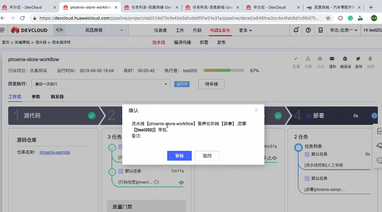Click the browser address bar URL
Screen dimensions: 382x212
pyautogui.click(x=179, y=18)
